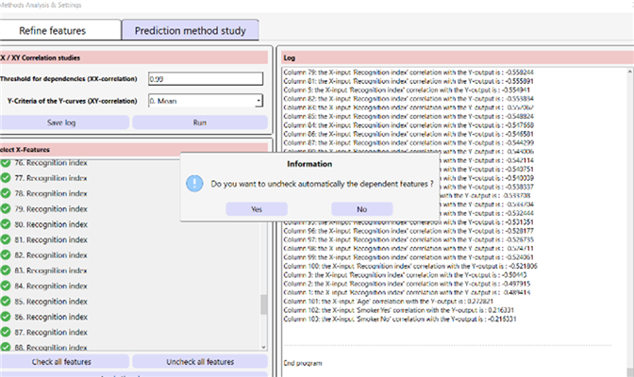
Task: Select log line for Column 87
Action: pyautogui.click(x=409, y=142)
